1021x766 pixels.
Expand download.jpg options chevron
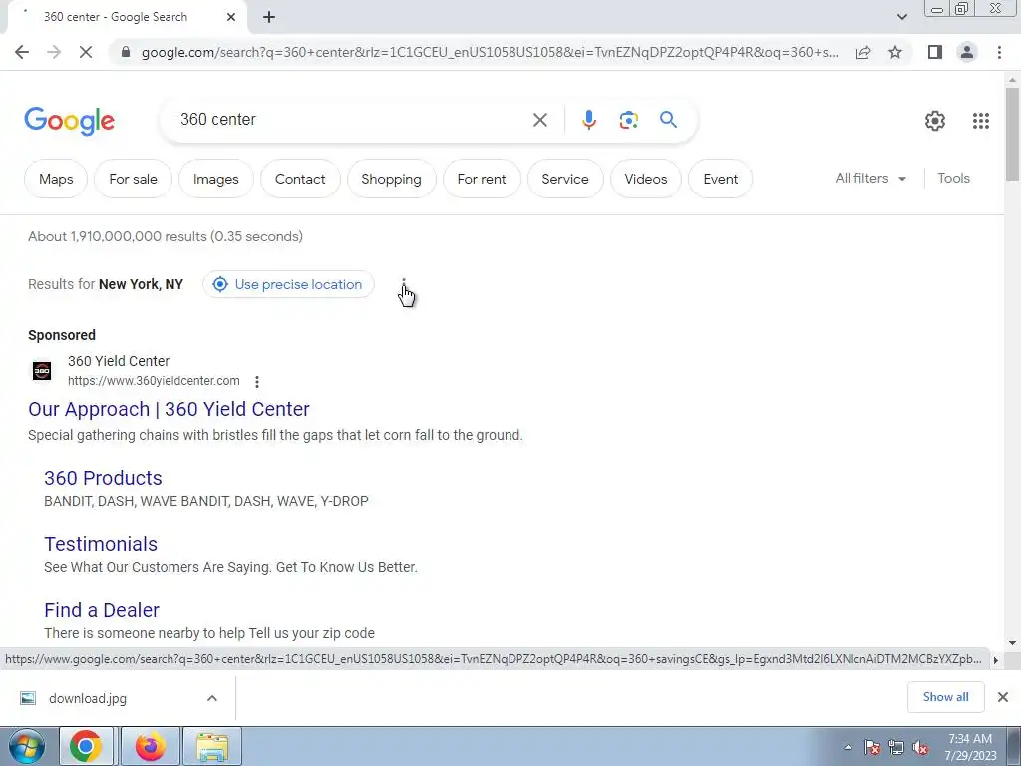click(x=212, y=698)
